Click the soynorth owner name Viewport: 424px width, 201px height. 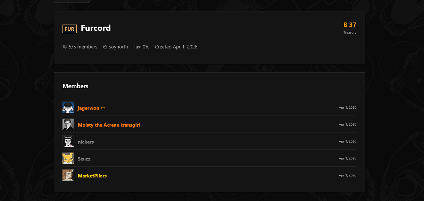click(118, 47)
